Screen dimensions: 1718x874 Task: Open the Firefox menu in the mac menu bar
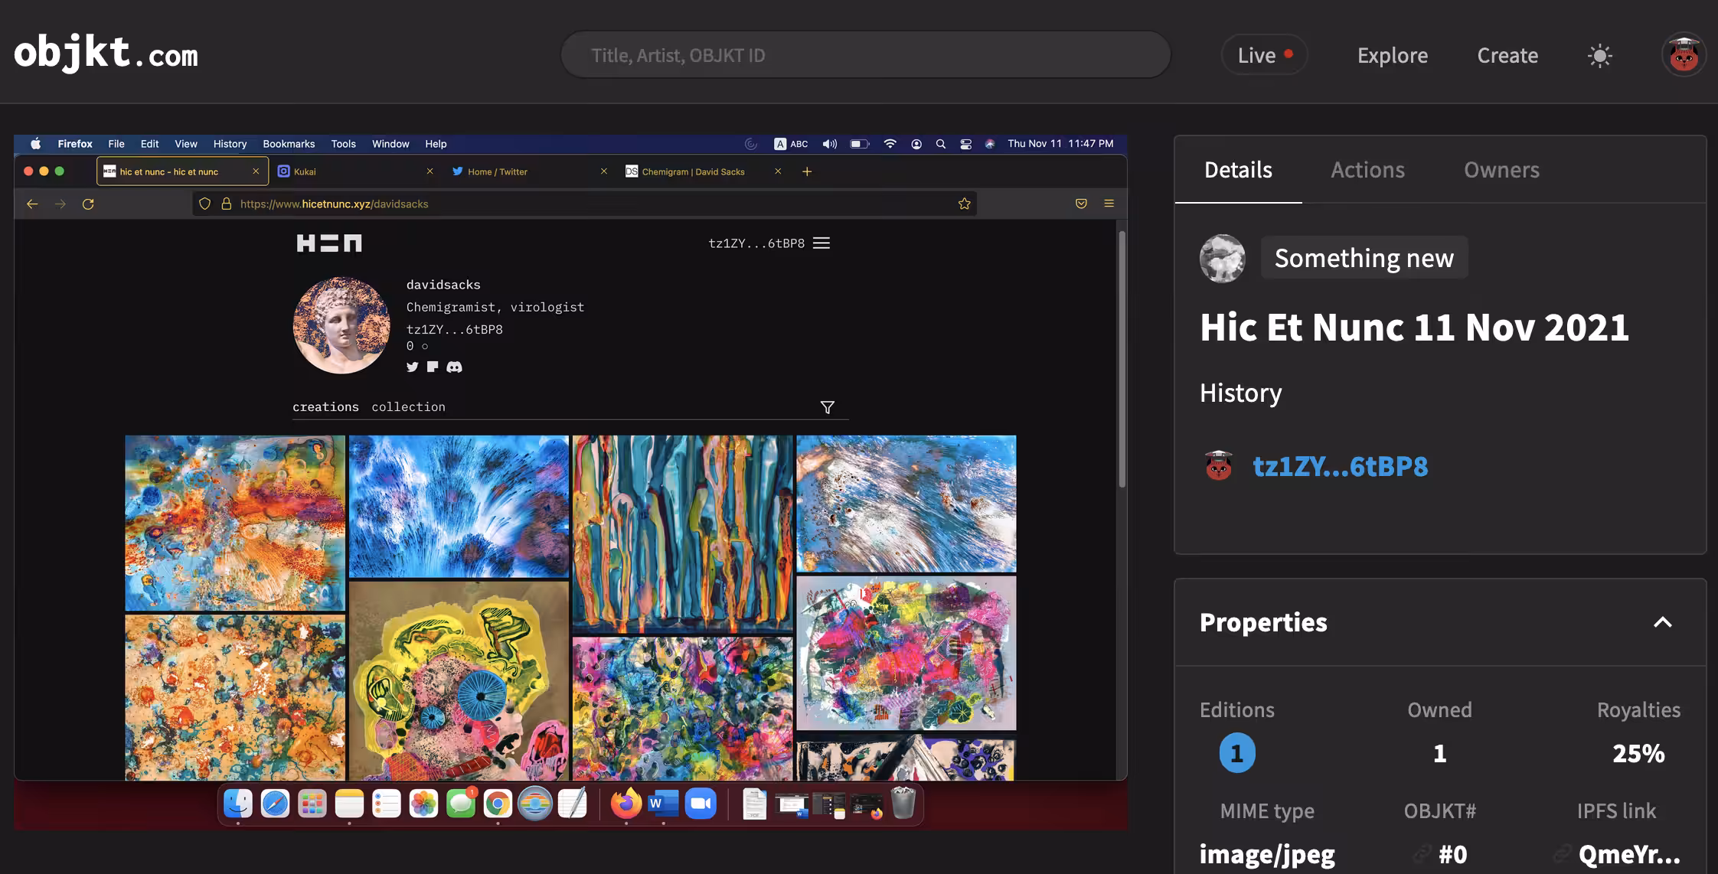click(75, 144)
